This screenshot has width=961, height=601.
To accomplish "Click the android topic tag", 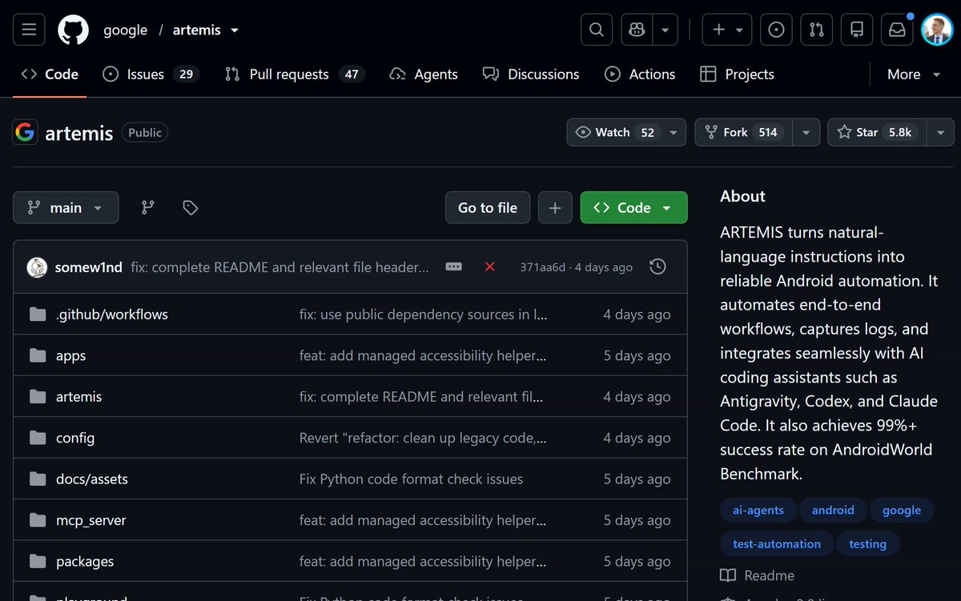I will click(x=833, y=510).
